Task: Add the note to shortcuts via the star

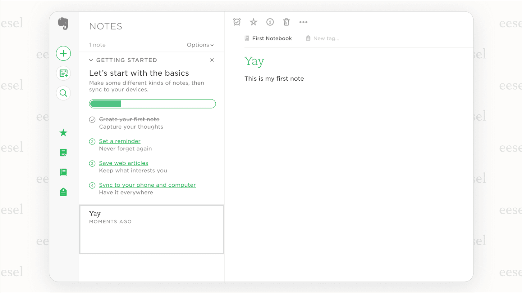Action: click(253, 22)
